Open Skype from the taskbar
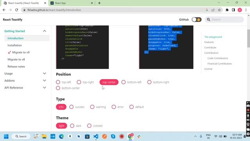The image size is (250, 141). [113, 136]
